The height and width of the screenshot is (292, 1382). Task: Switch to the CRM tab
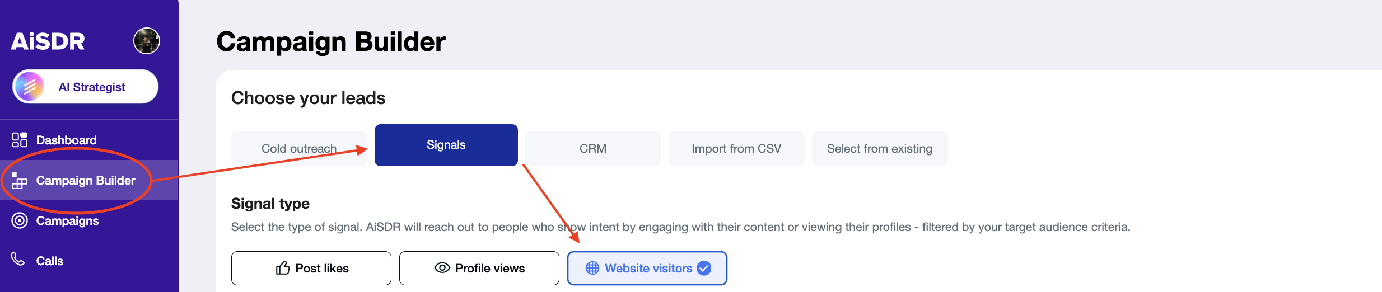tap(593, 148)
